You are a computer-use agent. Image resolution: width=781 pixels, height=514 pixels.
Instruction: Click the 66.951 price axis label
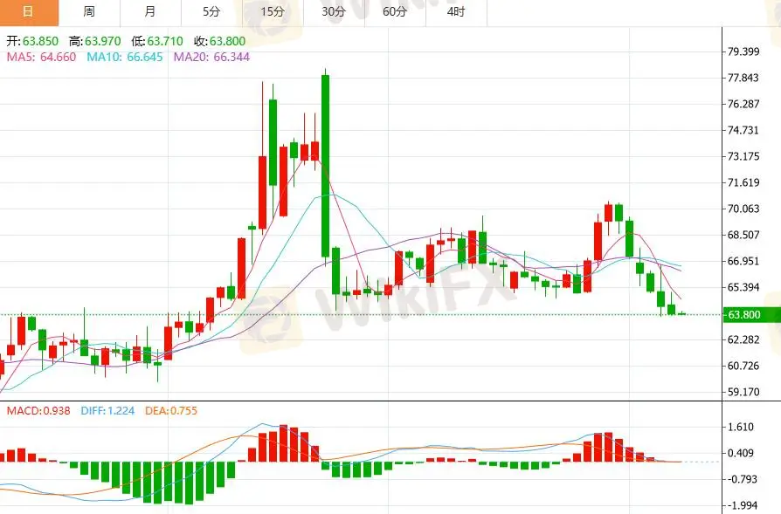[x=743, y=261]
